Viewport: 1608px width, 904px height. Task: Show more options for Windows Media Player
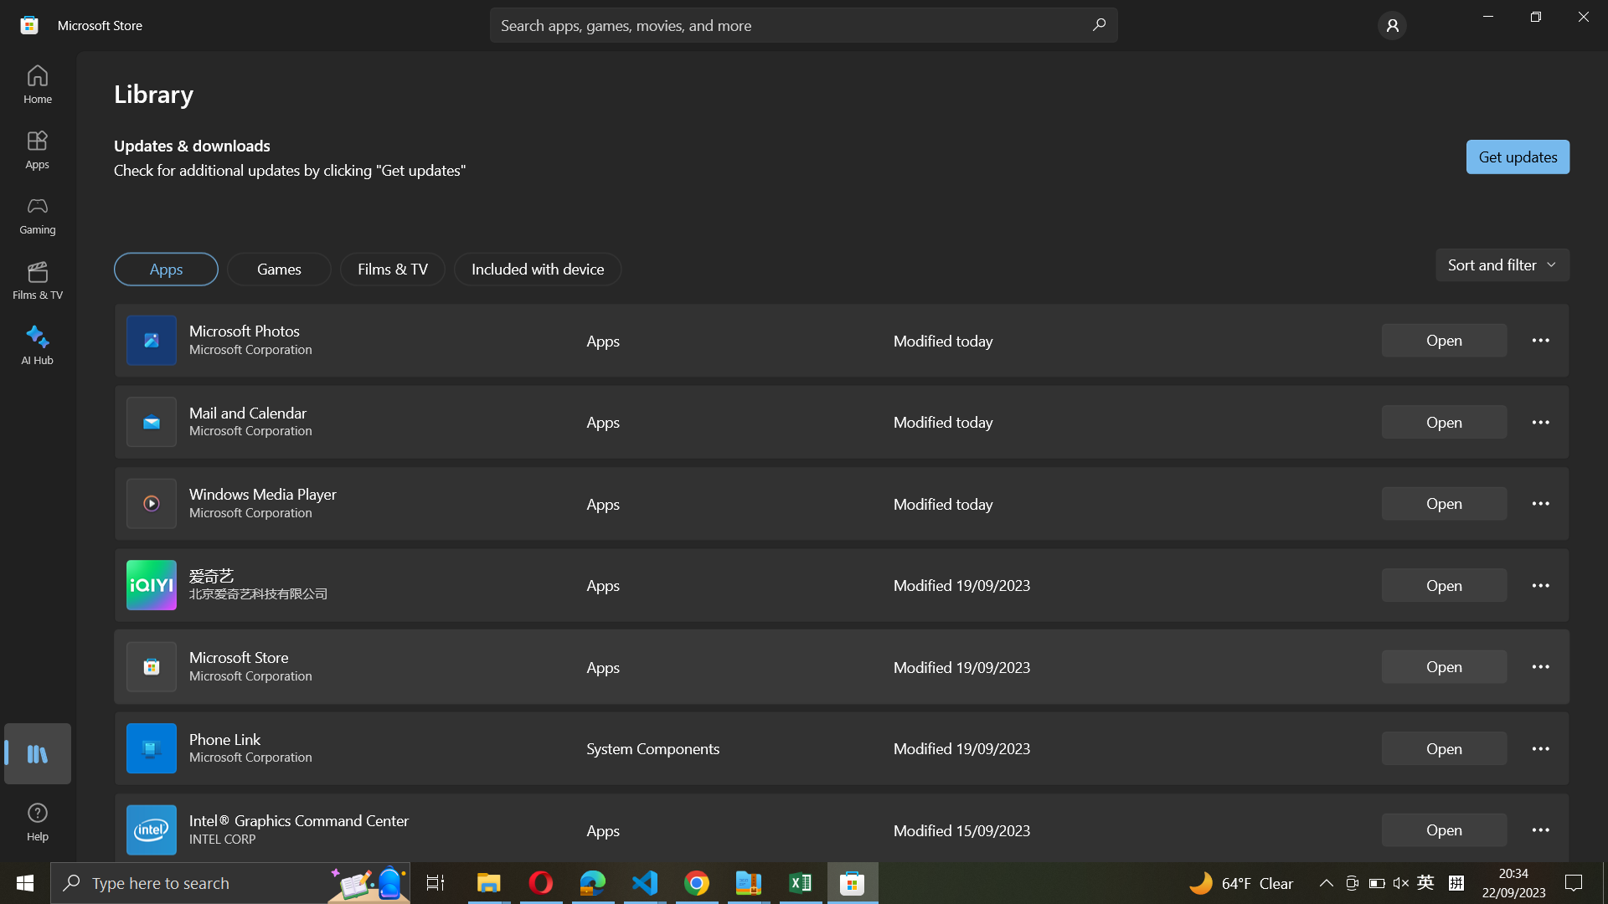[1540, 504]
